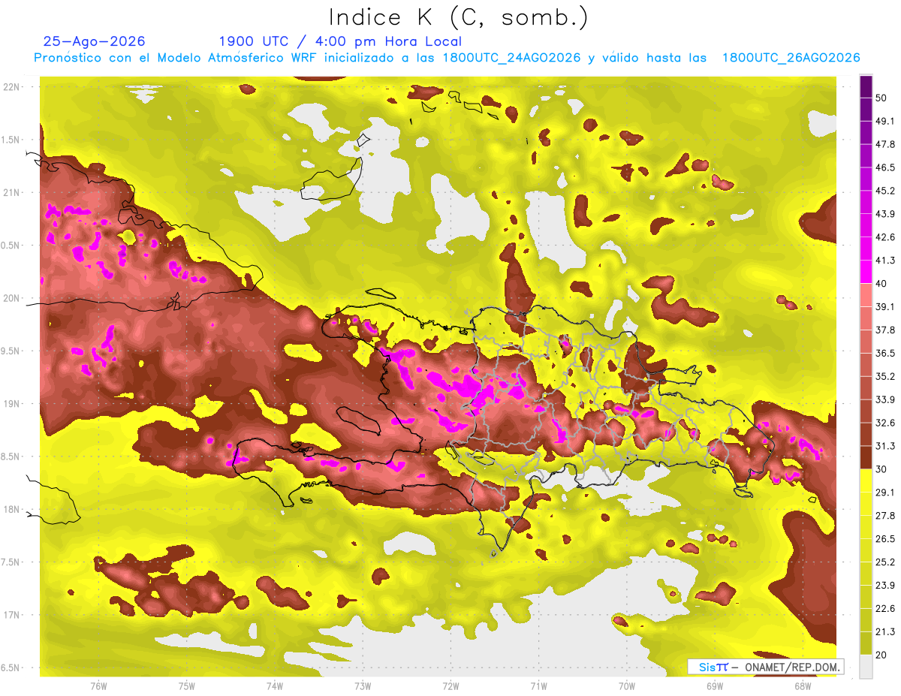901x696 pixels.
Task: Click the latitude axis label "20N"
Action: coord(12,299)
